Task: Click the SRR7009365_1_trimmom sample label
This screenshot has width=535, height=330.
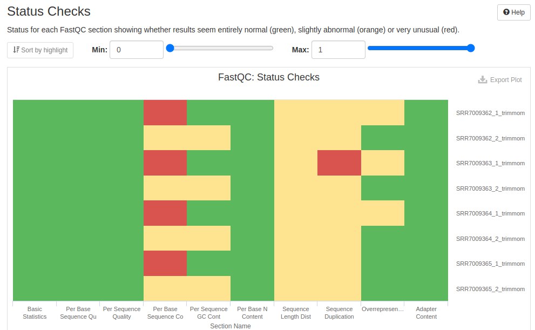Action: [490, 264]
